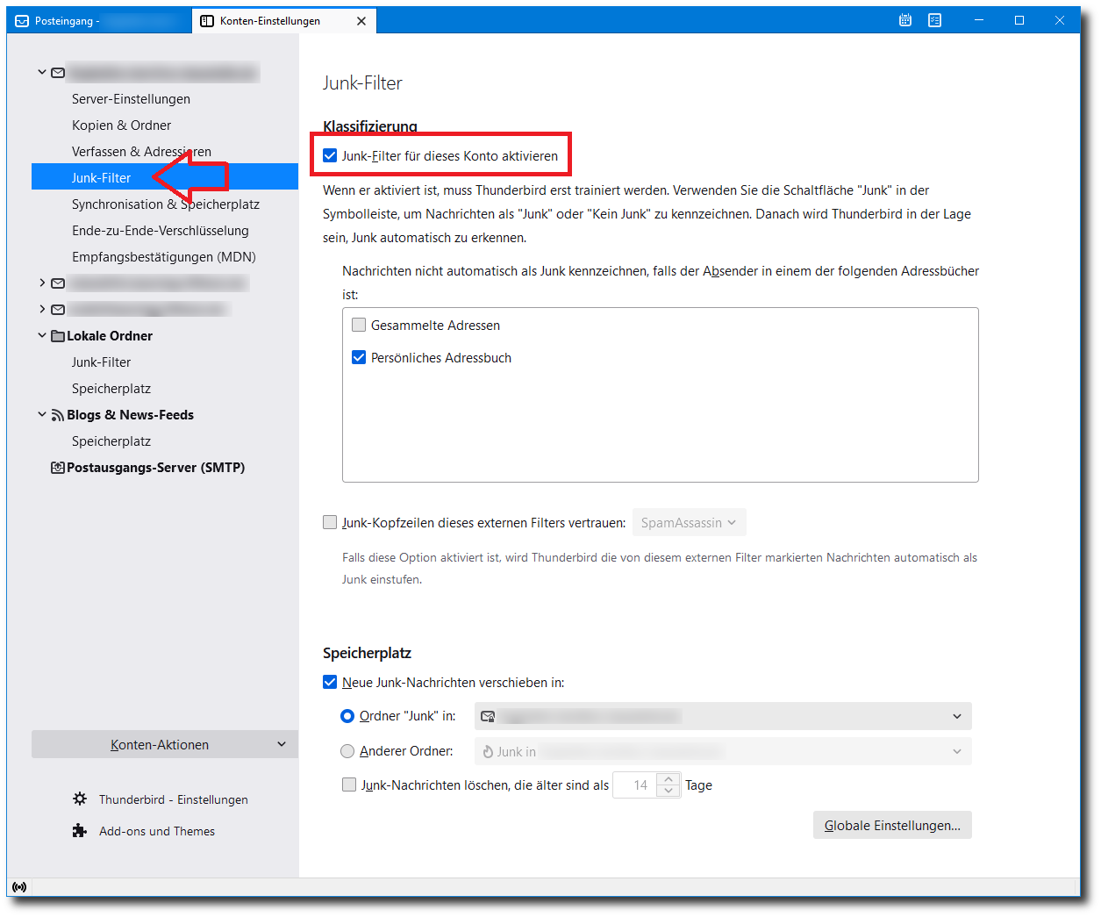This screenshot has width=1101, height=917.
Task: Toggle Junk-Filter für dieses Konto aktivieren
Action: tap(330, 155)
